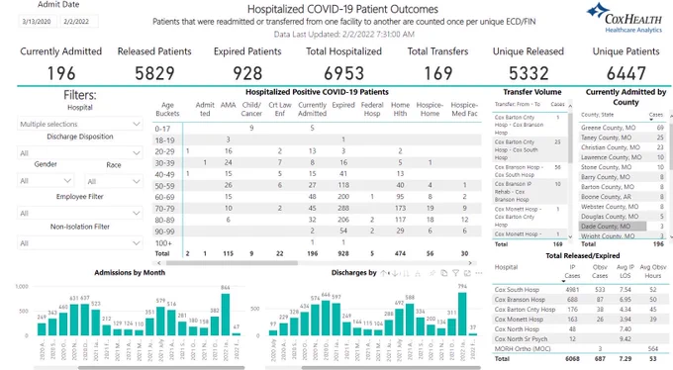
Task: Open filters icon on Discharges chart
Action: coord(456,273)
